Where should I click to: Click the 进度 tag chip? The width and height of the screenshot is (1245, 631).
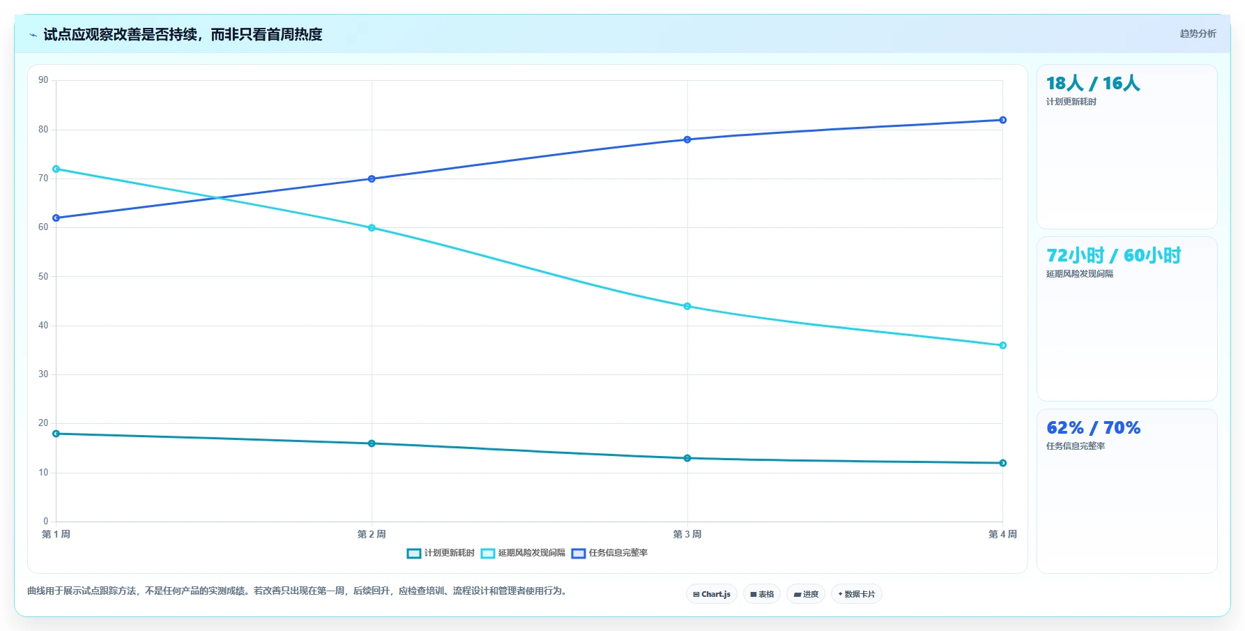pyautogui.click(x=806, y=594)
